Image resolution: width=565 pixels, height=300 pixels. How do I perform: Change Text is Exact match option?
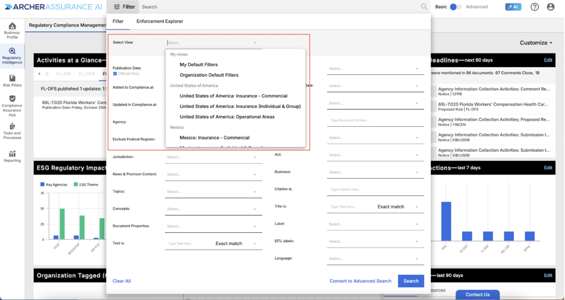click(x=236, y=244)
